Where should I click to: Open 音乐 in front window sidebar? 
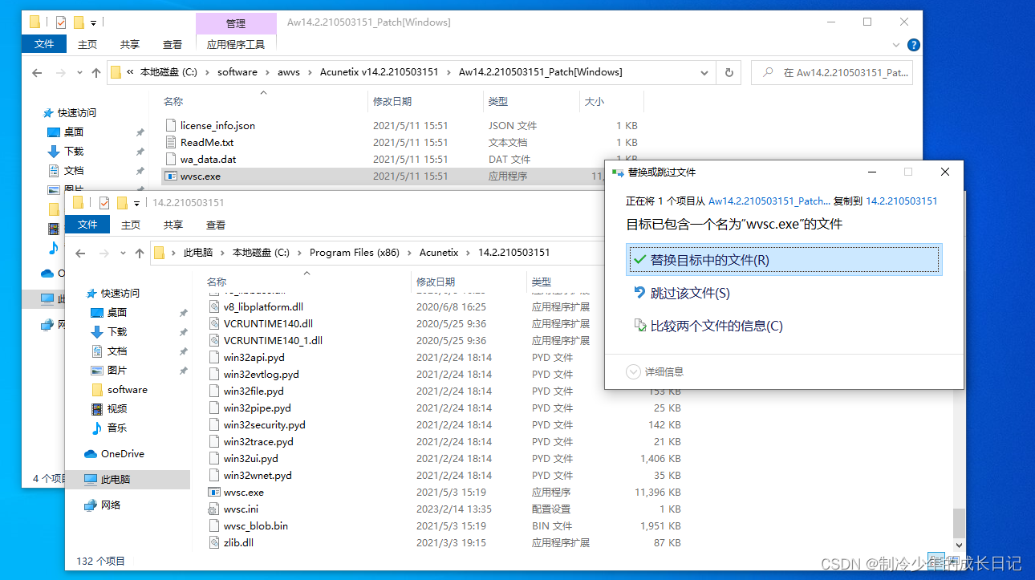pos(117,428)
